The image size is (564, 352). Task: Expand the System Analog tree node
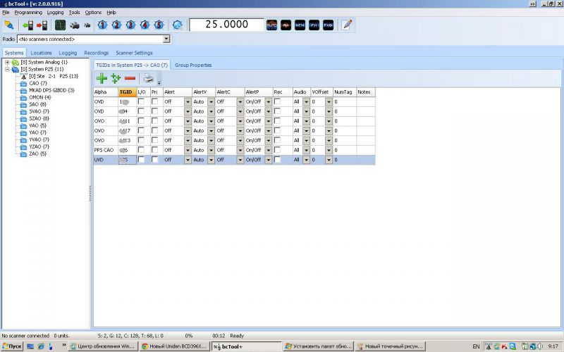[x=7, y=62]
